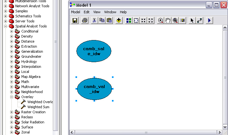
Task: Maximize the Model 1 window
Action: (x=216, y=5)
